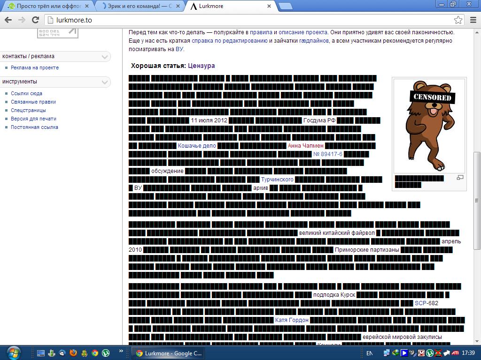This screenshot has width=481, height=360.
Task: Open the Windows Start menu
Action: click(x=14, y=353)
